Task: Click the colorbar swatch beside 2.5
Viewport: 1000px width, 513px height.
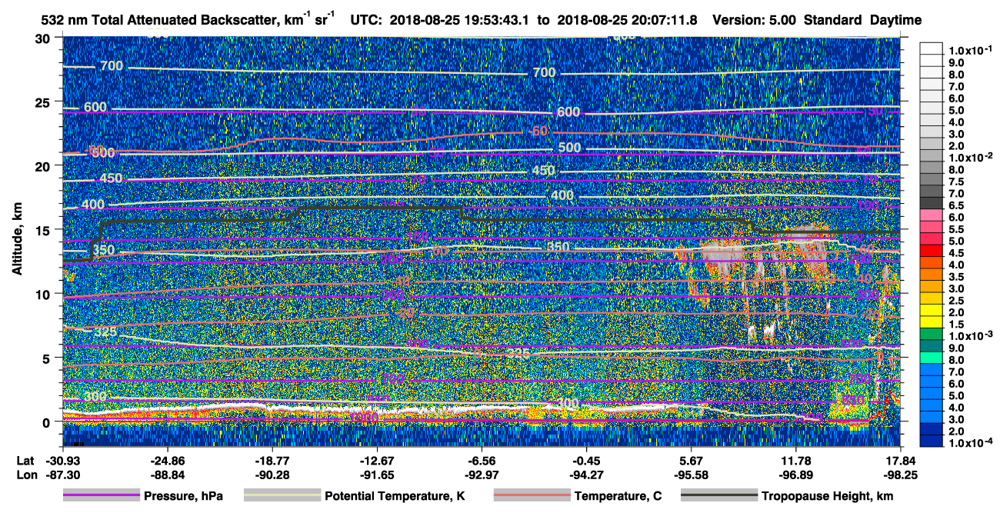Action: 932,299
